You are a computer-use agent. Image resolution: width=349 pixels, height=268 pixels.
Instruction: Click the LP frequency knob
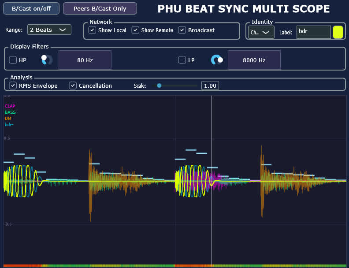coord(217,60)
